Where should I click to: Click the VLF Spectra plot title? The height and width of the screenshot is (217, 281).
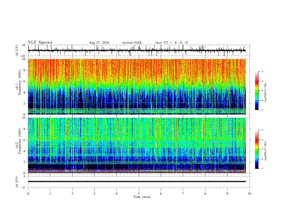point(40,43)
